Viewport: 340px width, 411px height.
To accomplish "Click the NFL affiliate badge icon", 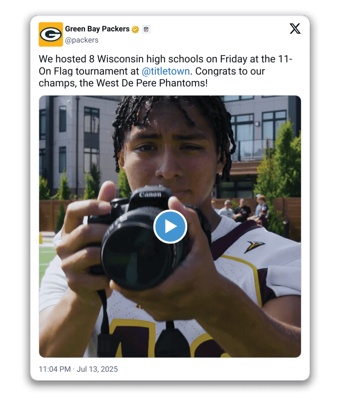I will click(x=146, y=29).
